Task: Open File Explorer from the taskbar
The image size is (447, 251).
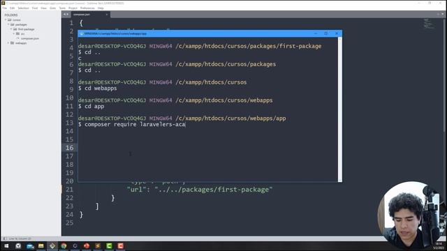Action: pyautogui.click(x=41, y=245)
